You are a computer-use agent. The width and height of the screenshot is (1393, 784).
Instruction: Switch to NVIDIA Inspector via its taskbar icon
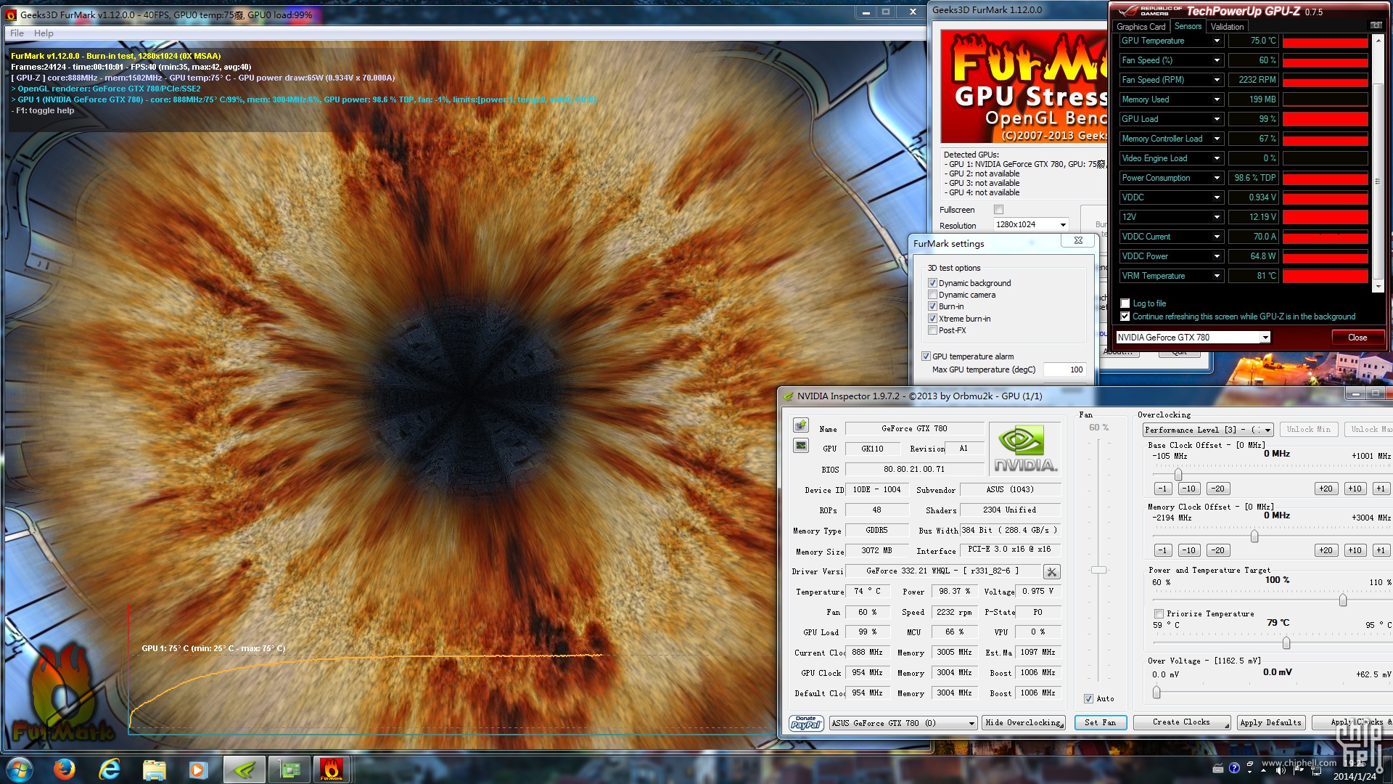[245, 769]
